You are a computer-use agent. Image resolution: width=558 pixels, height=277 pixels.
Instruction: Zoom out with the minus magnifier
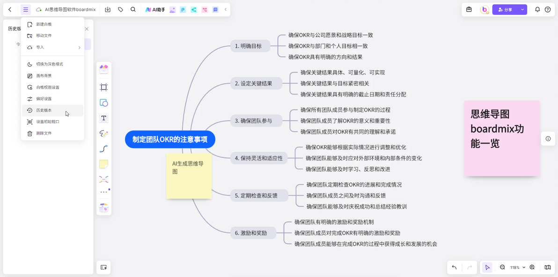[502, 267]
